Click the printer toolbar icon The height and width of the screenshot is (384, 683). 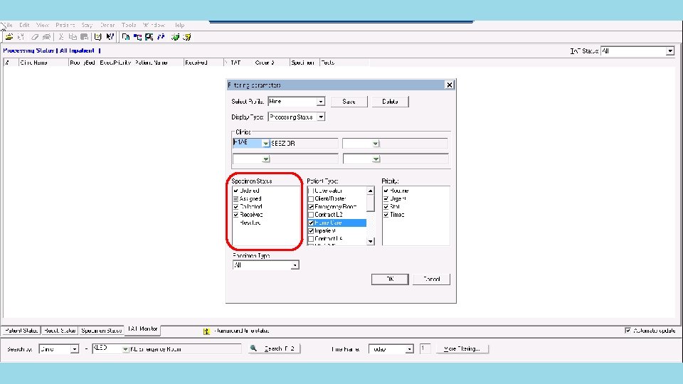[x=47, y=37]
